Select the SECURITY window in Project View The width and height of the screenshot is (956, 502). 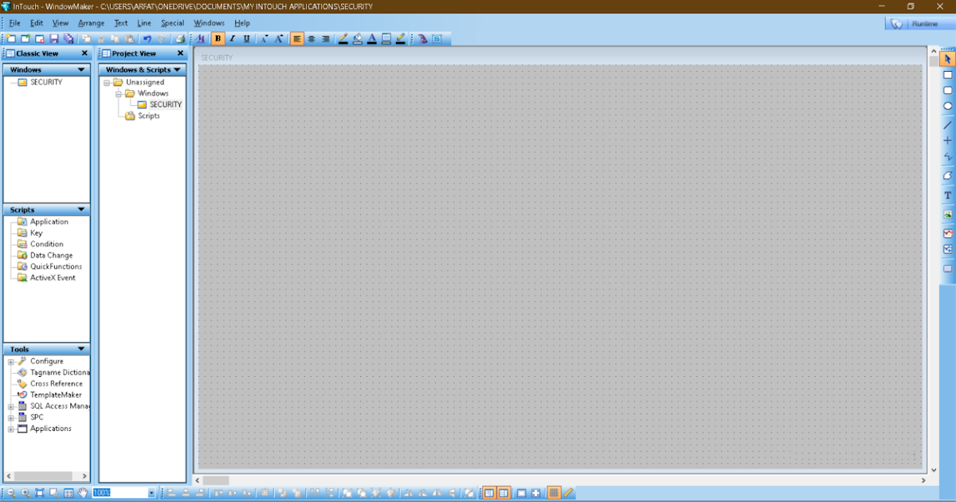pyautogui.click(x=164, y=104)
